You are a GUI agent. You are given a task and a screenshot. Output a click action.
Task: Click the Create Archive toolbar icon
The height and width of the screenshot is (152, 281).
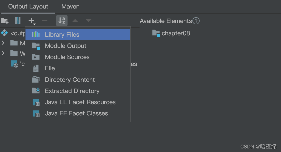(x=18, y=21)
